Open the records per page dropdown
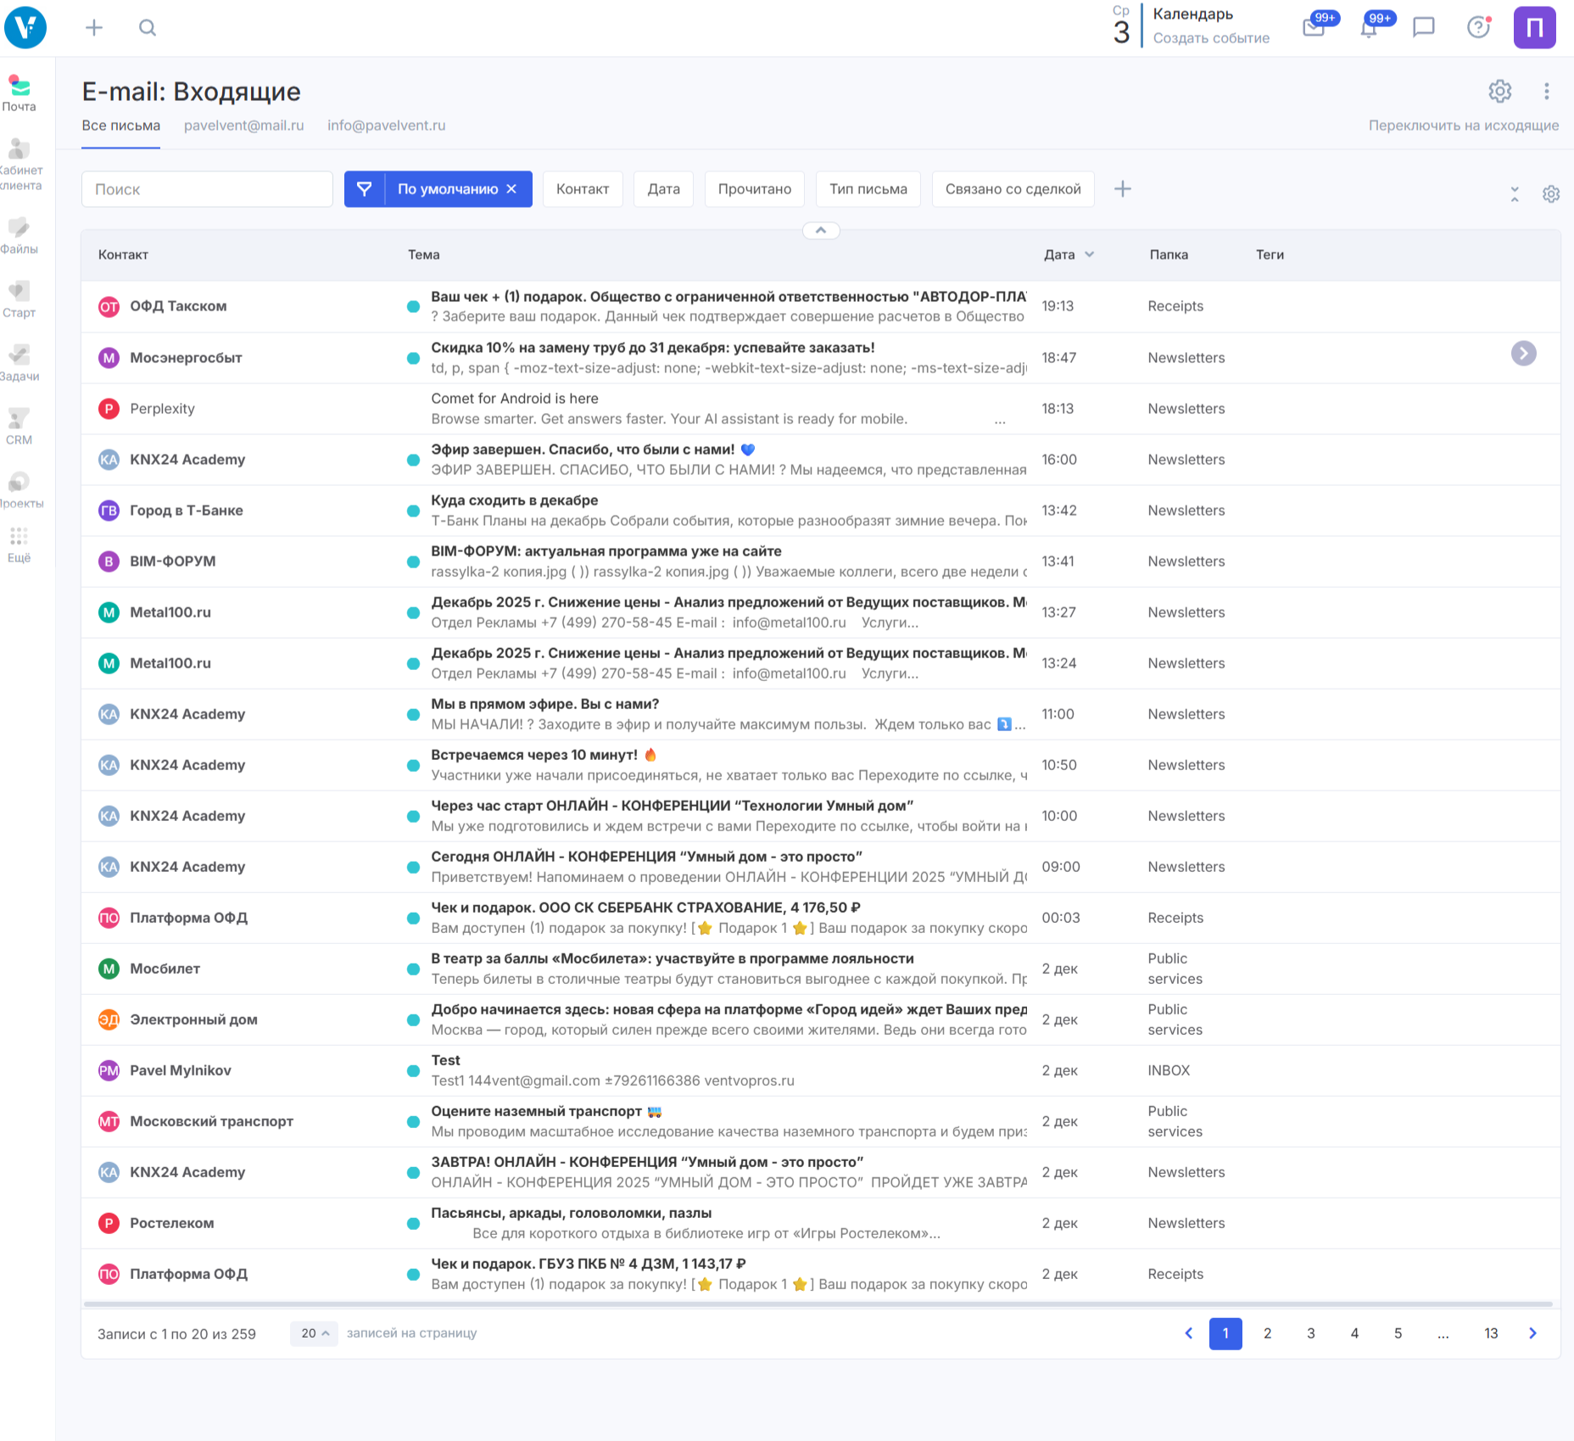Viewport: 1574px width, 1441px height. [x=314, y=1333]
